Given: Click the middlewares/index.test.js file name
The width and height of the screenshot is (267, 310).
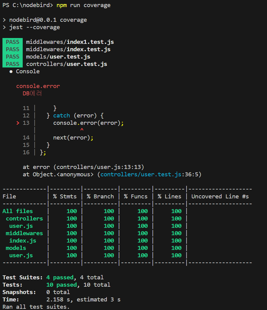Looking at the screenshot, I should pyautogui.click(x=68, y=49).
